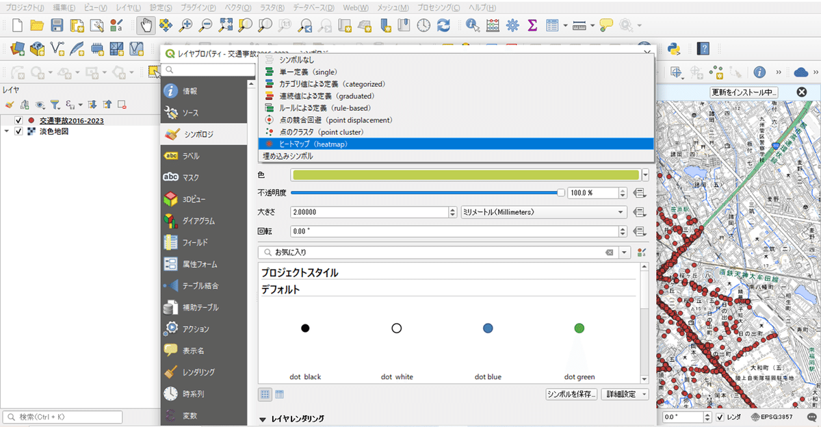This screenshot has width=821, height=427.
Task: Select the Pan Map hand tool
Action: (x=146, y=25)
